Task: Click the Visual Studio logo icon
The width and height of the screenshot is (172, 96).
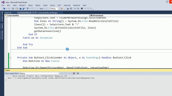Action: 3,2
